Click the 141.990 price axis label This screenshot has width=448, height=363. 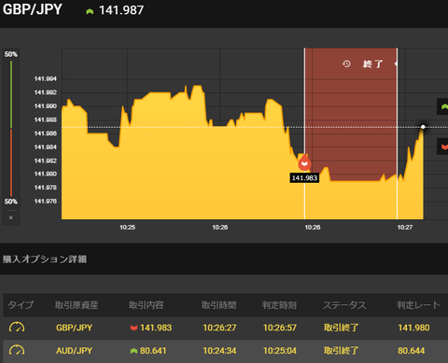click(46, 106)
